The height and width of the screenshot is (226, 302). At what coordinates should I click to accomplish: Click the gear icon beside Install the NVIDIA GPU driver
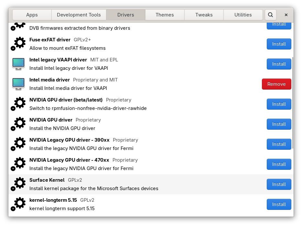[x=18, y=124]
